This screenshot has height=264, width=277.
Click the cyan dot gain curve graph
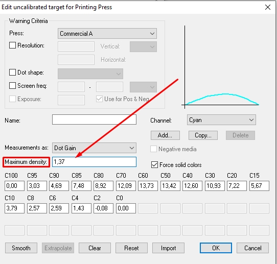pos(220,67)
